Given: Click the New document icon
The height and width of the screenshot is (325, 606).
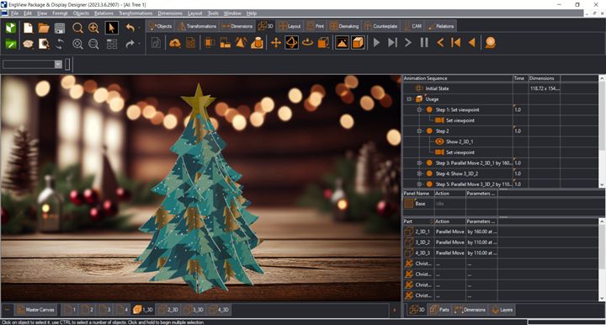Looking at the screenshot, I should (28, 28).
